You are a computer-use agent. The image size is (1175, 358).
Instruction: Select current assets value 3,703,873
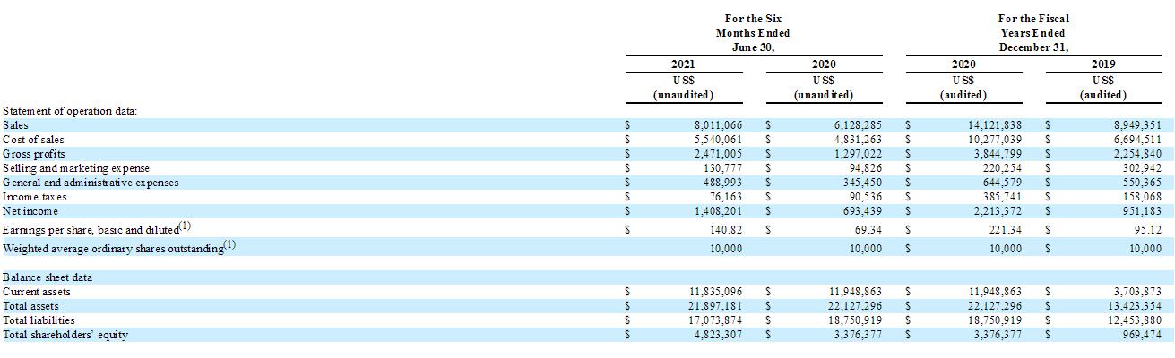(x=1137, y=292)
